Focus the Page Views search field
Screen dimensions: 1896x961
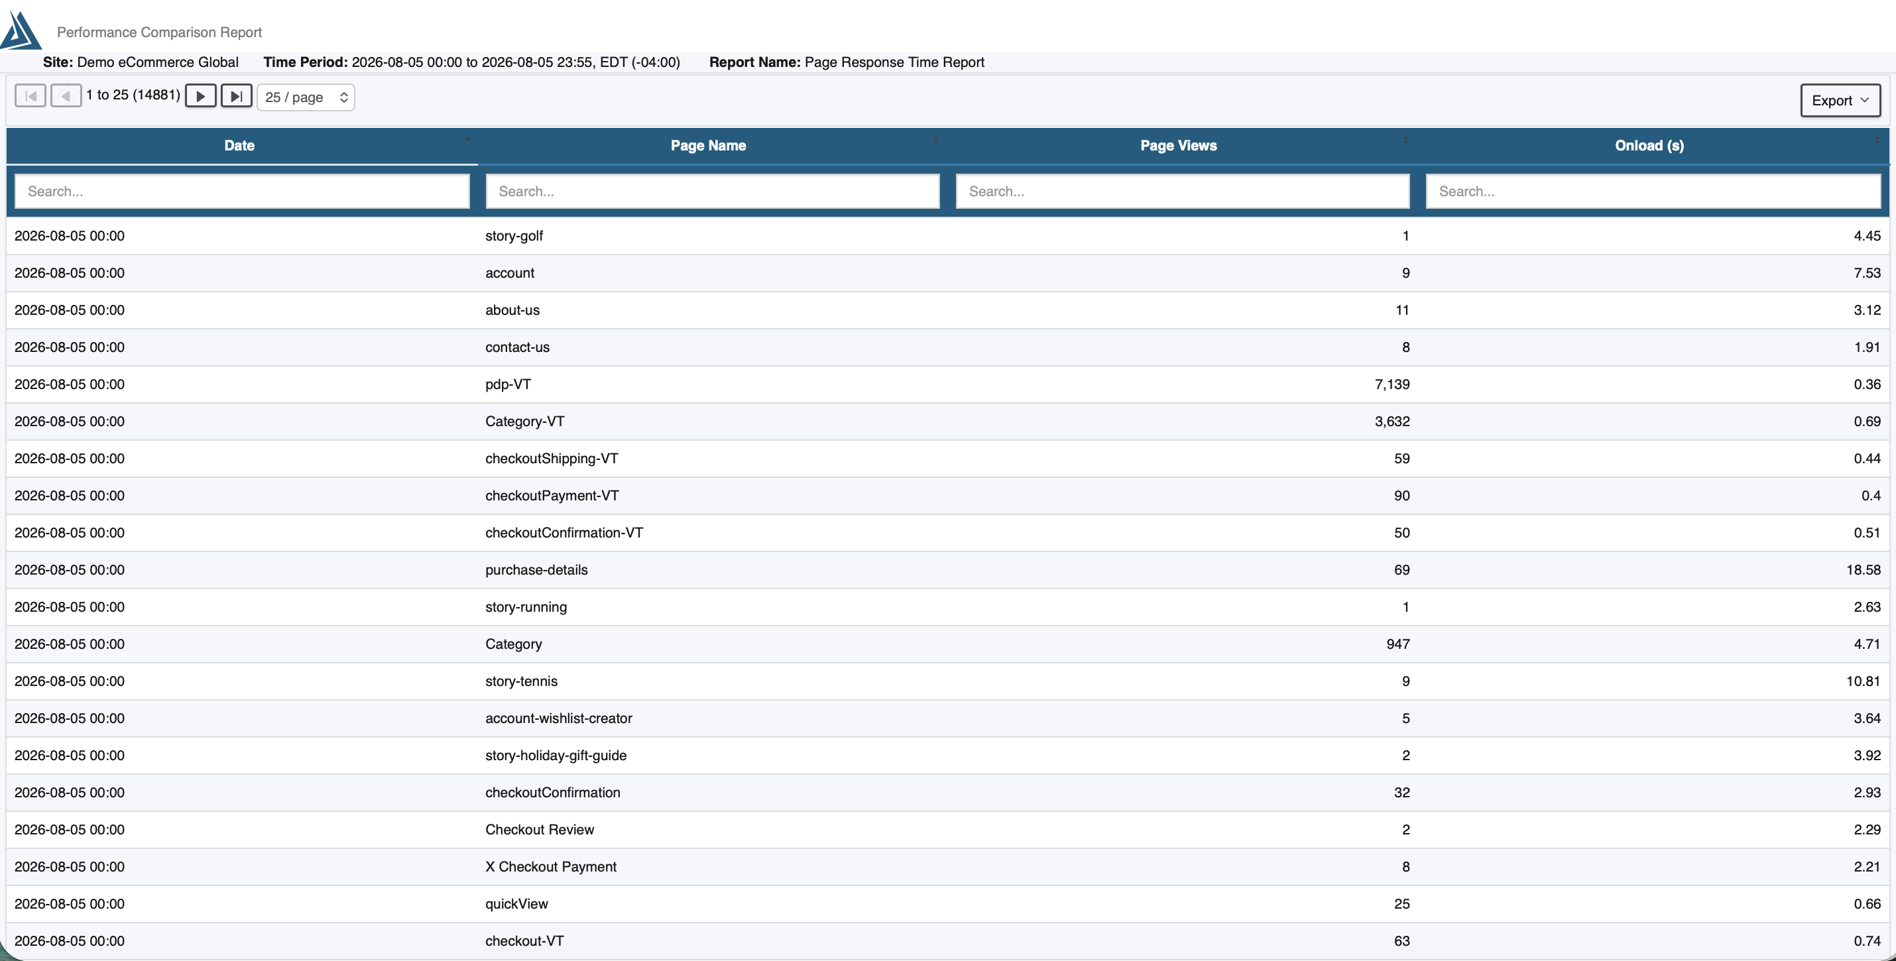(1183, 192)
